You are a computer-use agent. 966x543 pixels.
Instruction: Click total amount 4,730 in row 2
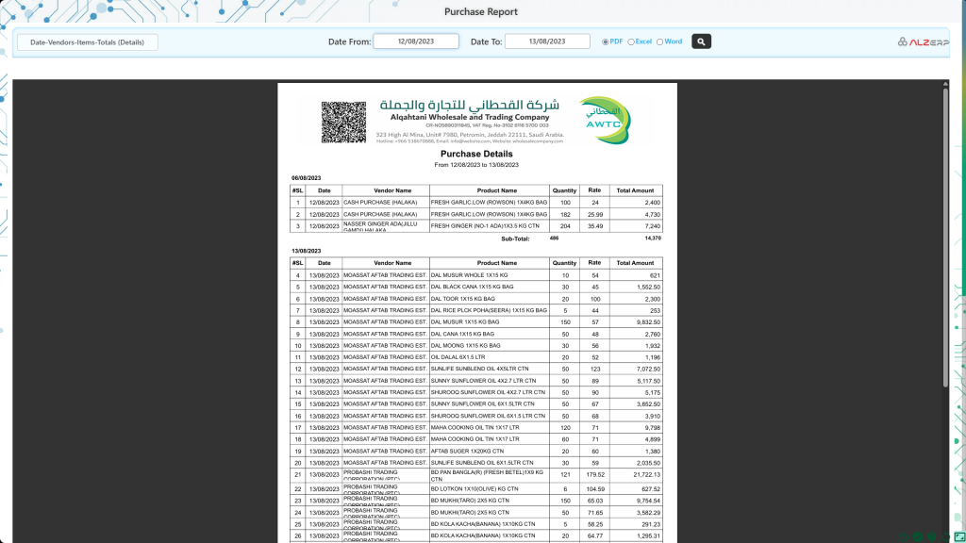[x=653, y=215]
